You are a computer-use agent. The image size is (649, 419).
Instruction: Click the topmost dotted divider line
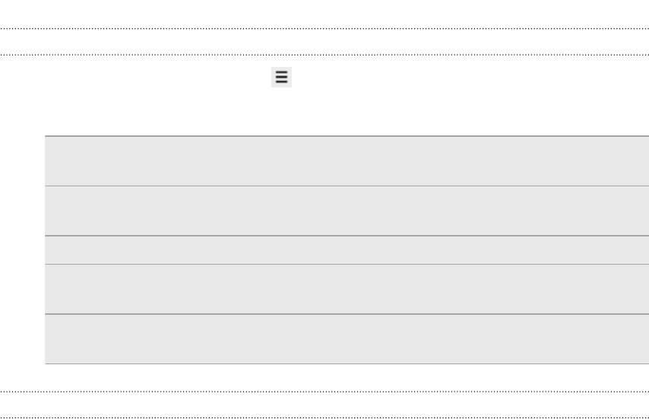(324, 28)
